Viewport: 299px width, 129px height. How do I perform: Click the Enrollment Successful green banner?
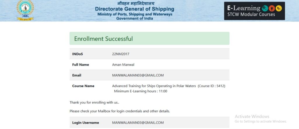click(x=149, y=39)
